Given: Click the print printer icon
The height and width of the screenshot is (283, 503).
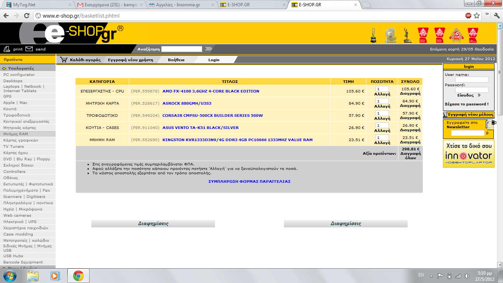Looking at the screenshot, I should point(7,49).
